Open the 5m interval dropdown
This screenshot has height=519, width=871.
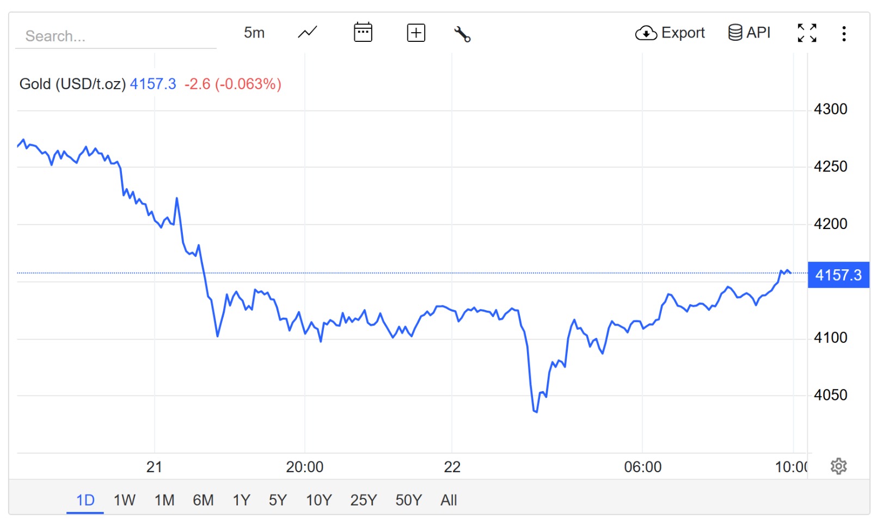pos(254,33)
